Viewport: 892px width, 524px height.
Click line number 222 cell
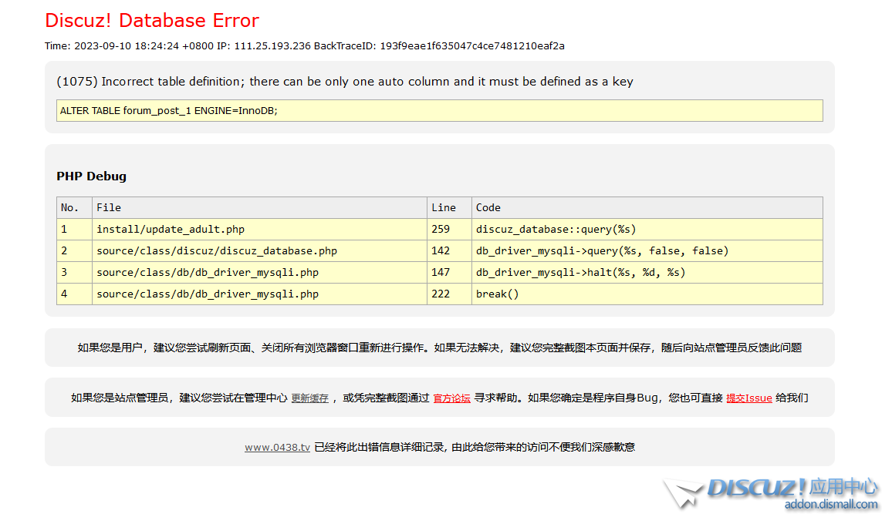click(449, 294)
